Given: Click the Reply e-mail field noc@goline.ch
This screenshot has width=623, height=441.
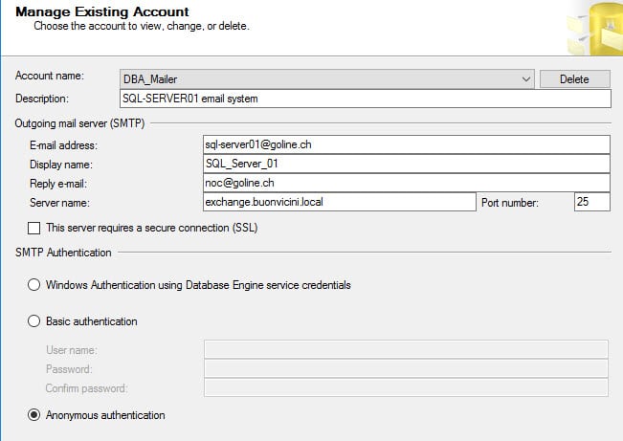Looking at the screenshot, I should click(407, 183).
